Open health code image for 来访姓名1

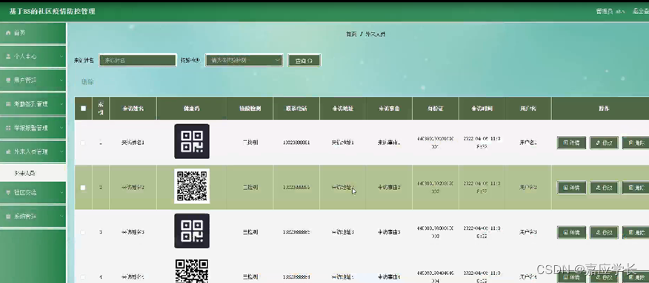[x=192, y=142]
